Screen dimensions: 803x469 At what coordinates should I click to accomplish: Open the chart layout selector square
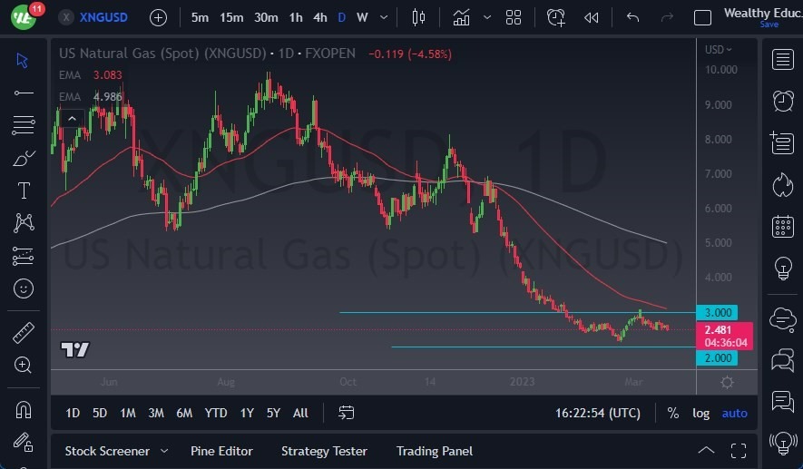tap(702, 18)
